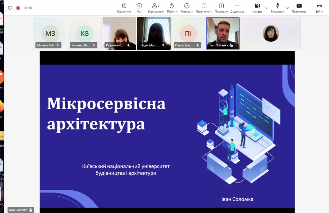The height and width of the screenshot is (213, 329).
Task: Open the Реагувати reactions menu
Action: 187,8
